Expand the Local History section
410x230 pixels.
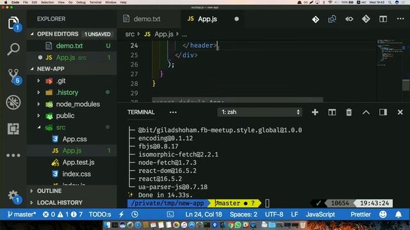coord(31,203)
